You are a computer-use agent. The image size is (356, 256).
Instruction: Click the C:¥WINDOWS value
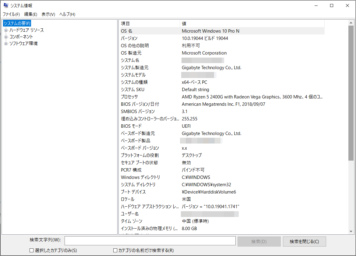pos(196,177)
